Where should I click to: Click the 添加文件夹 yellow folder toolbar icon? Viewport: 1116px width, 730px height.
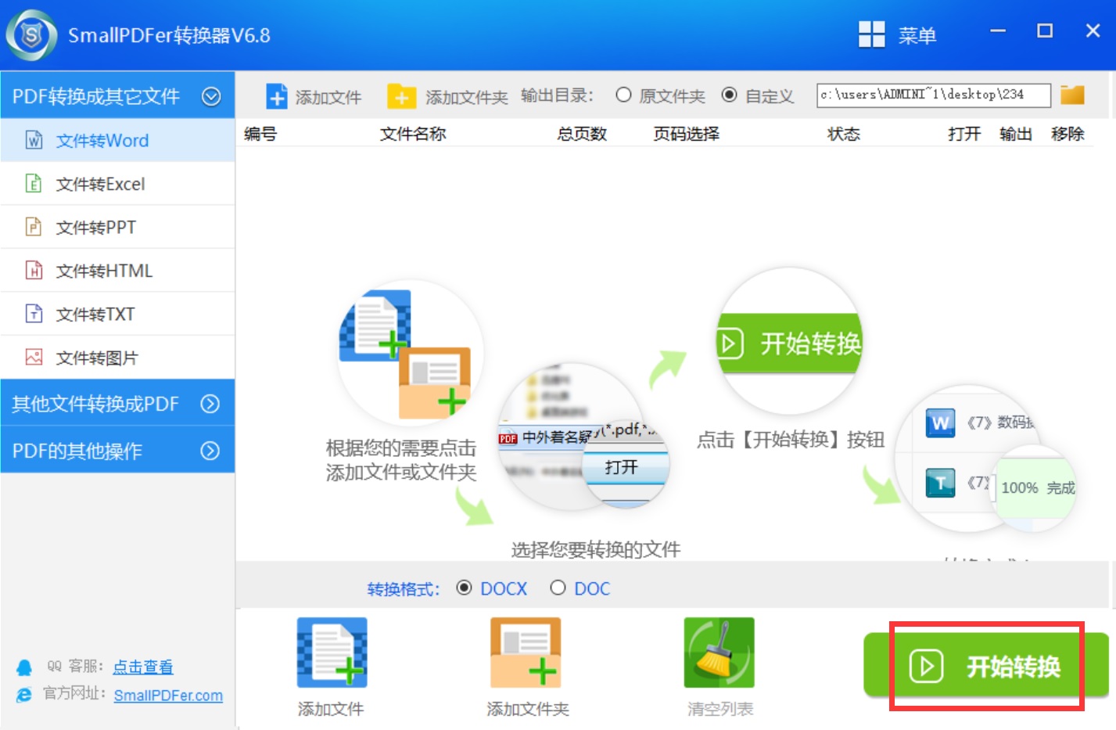click(401, 96)
